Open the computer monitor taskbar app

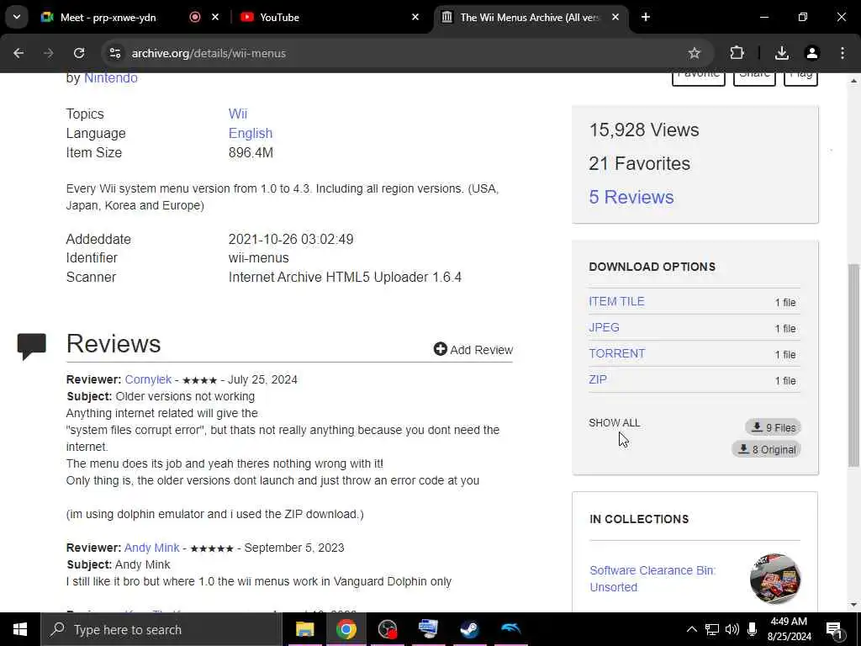coord(428,629)
